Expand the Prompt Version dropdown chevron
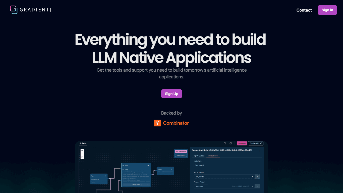The image size is (343, 193). click(x=257, y=186)
